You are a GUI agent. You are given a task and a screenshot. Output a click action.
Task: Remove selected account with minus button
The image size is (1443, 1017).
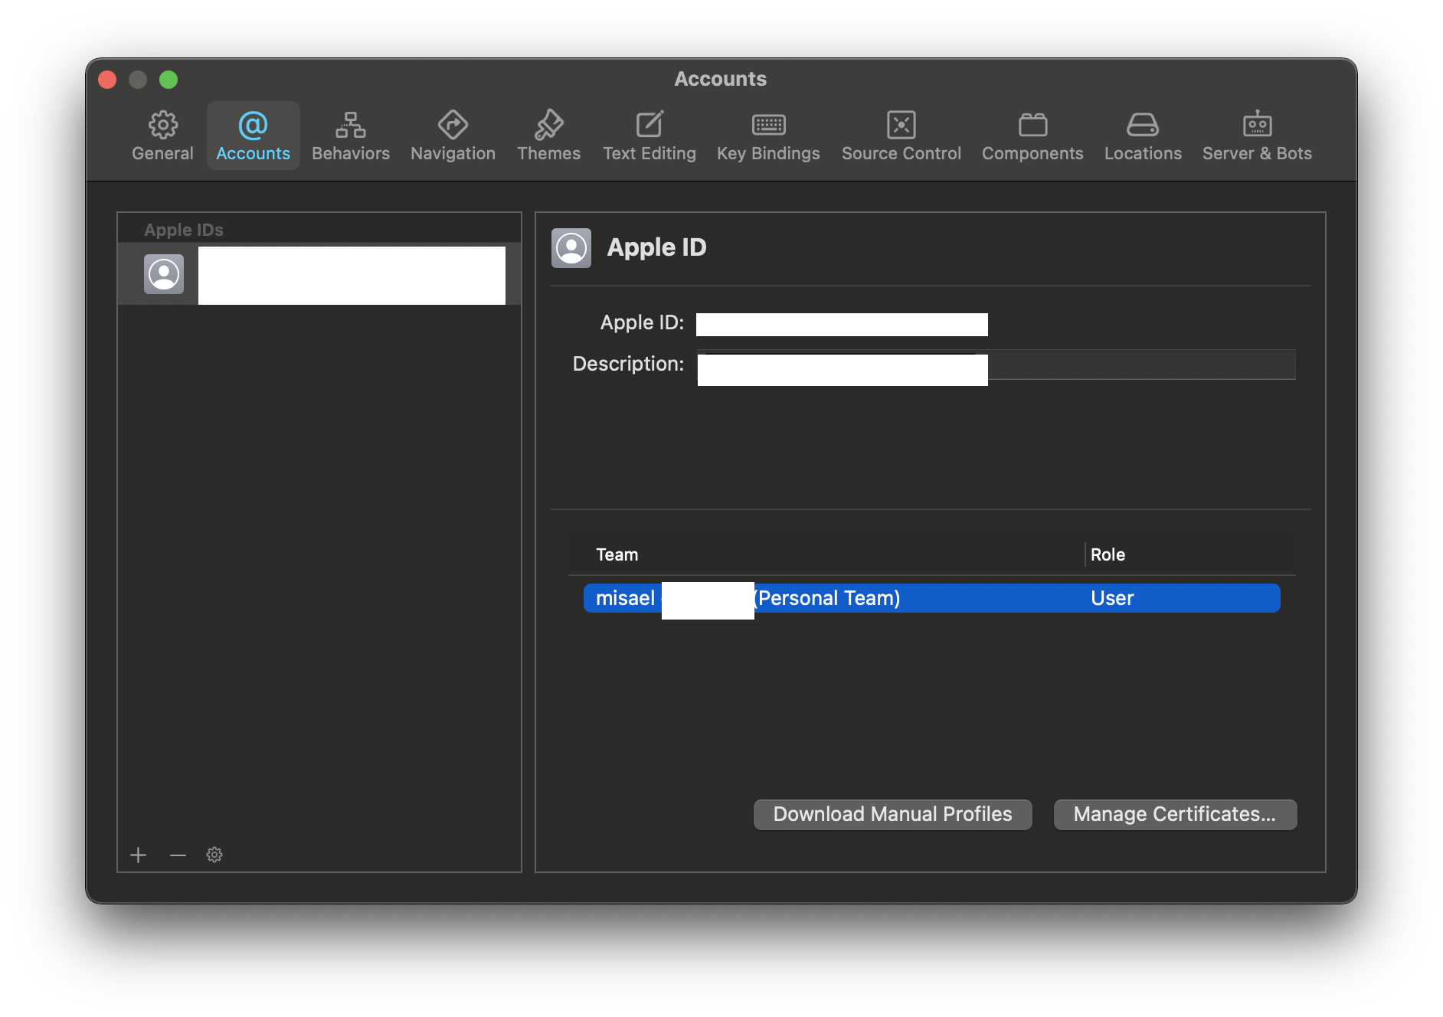click(x=178, y=855)
